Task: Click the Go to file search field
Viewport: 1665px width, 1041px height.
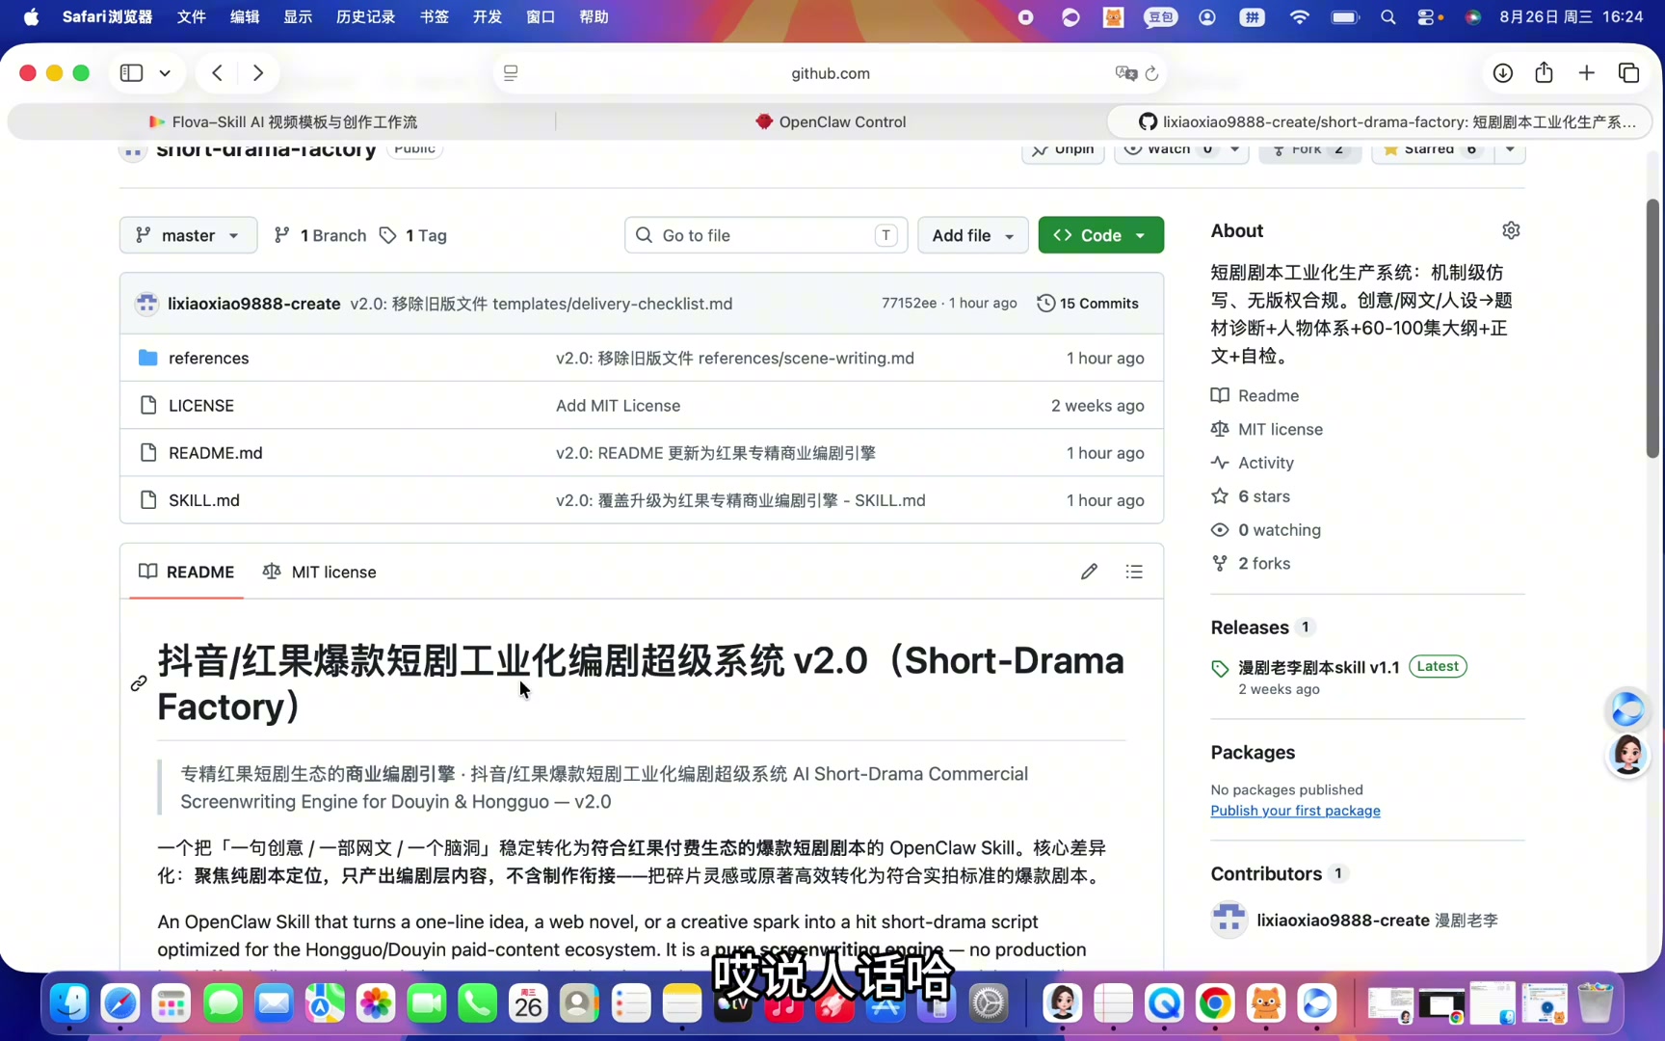Action: [766, 235]
